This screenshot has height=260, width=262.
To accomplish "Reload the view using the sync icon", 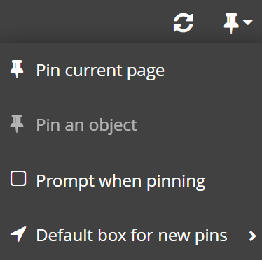I will 184,22.
